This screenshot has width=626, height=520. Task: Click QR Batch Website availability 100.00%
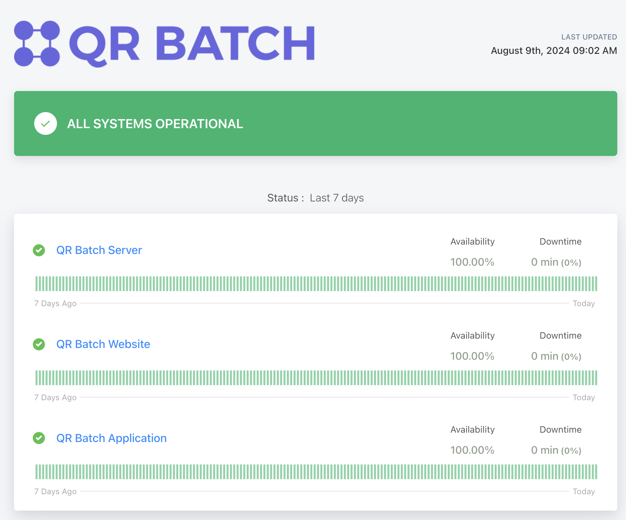[x=473, y=356]
